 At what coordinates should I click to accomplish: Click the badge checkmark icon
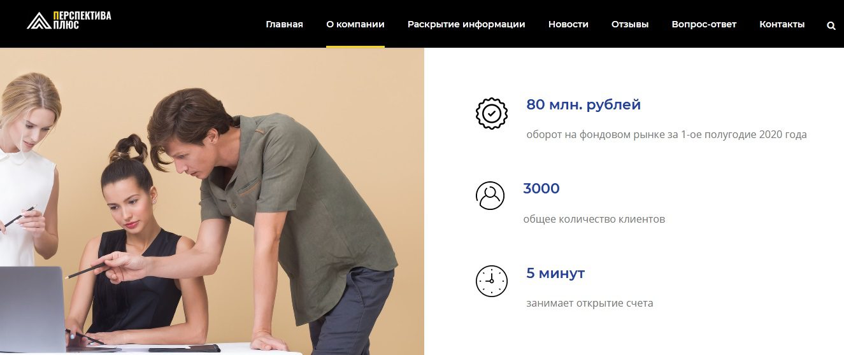tap(492, 113)
